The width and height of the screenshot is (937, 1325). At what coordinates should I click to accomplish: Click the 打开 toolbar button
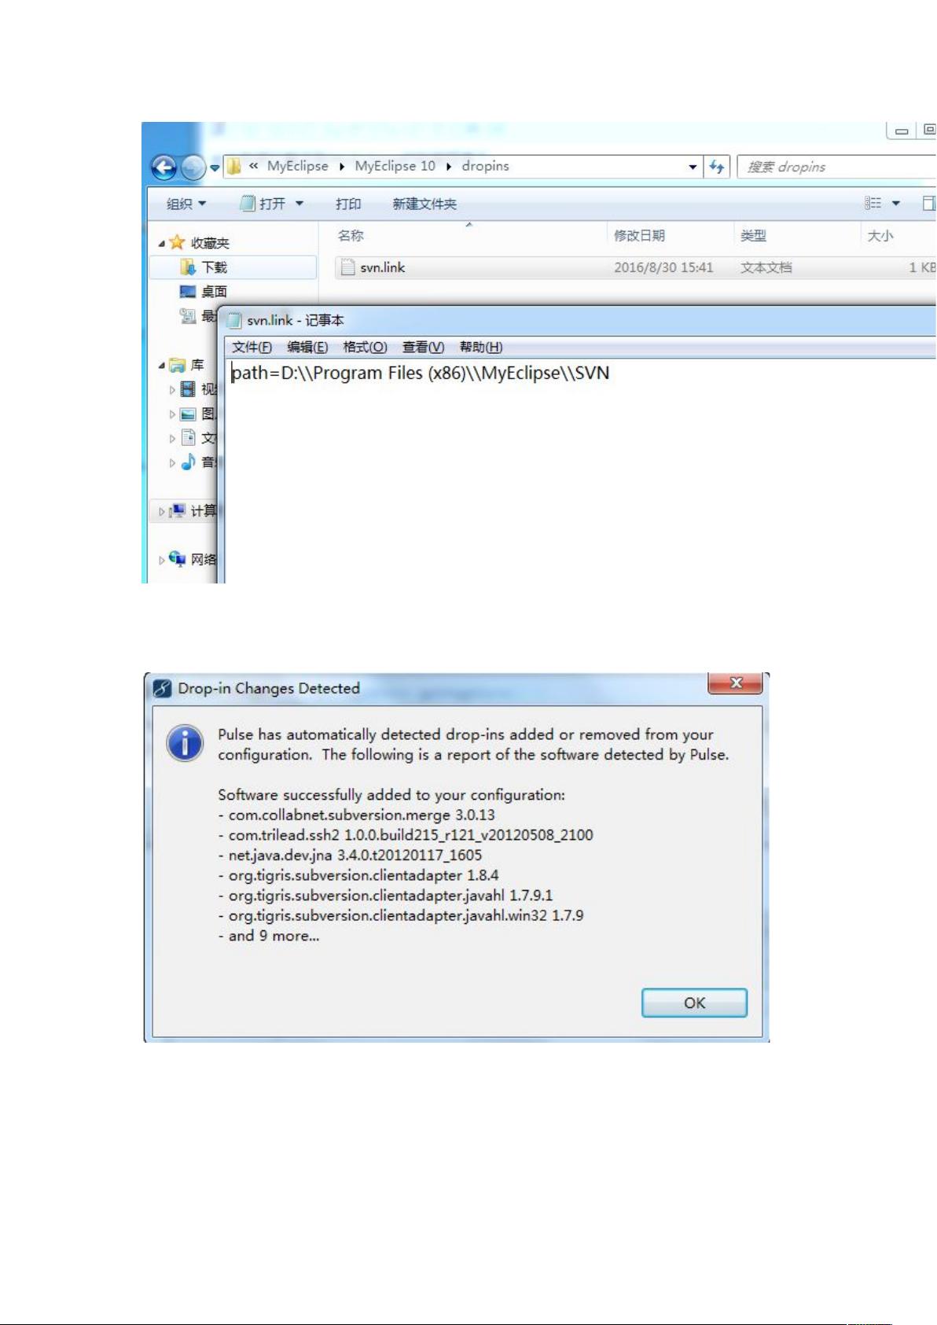tap(263, 204)
